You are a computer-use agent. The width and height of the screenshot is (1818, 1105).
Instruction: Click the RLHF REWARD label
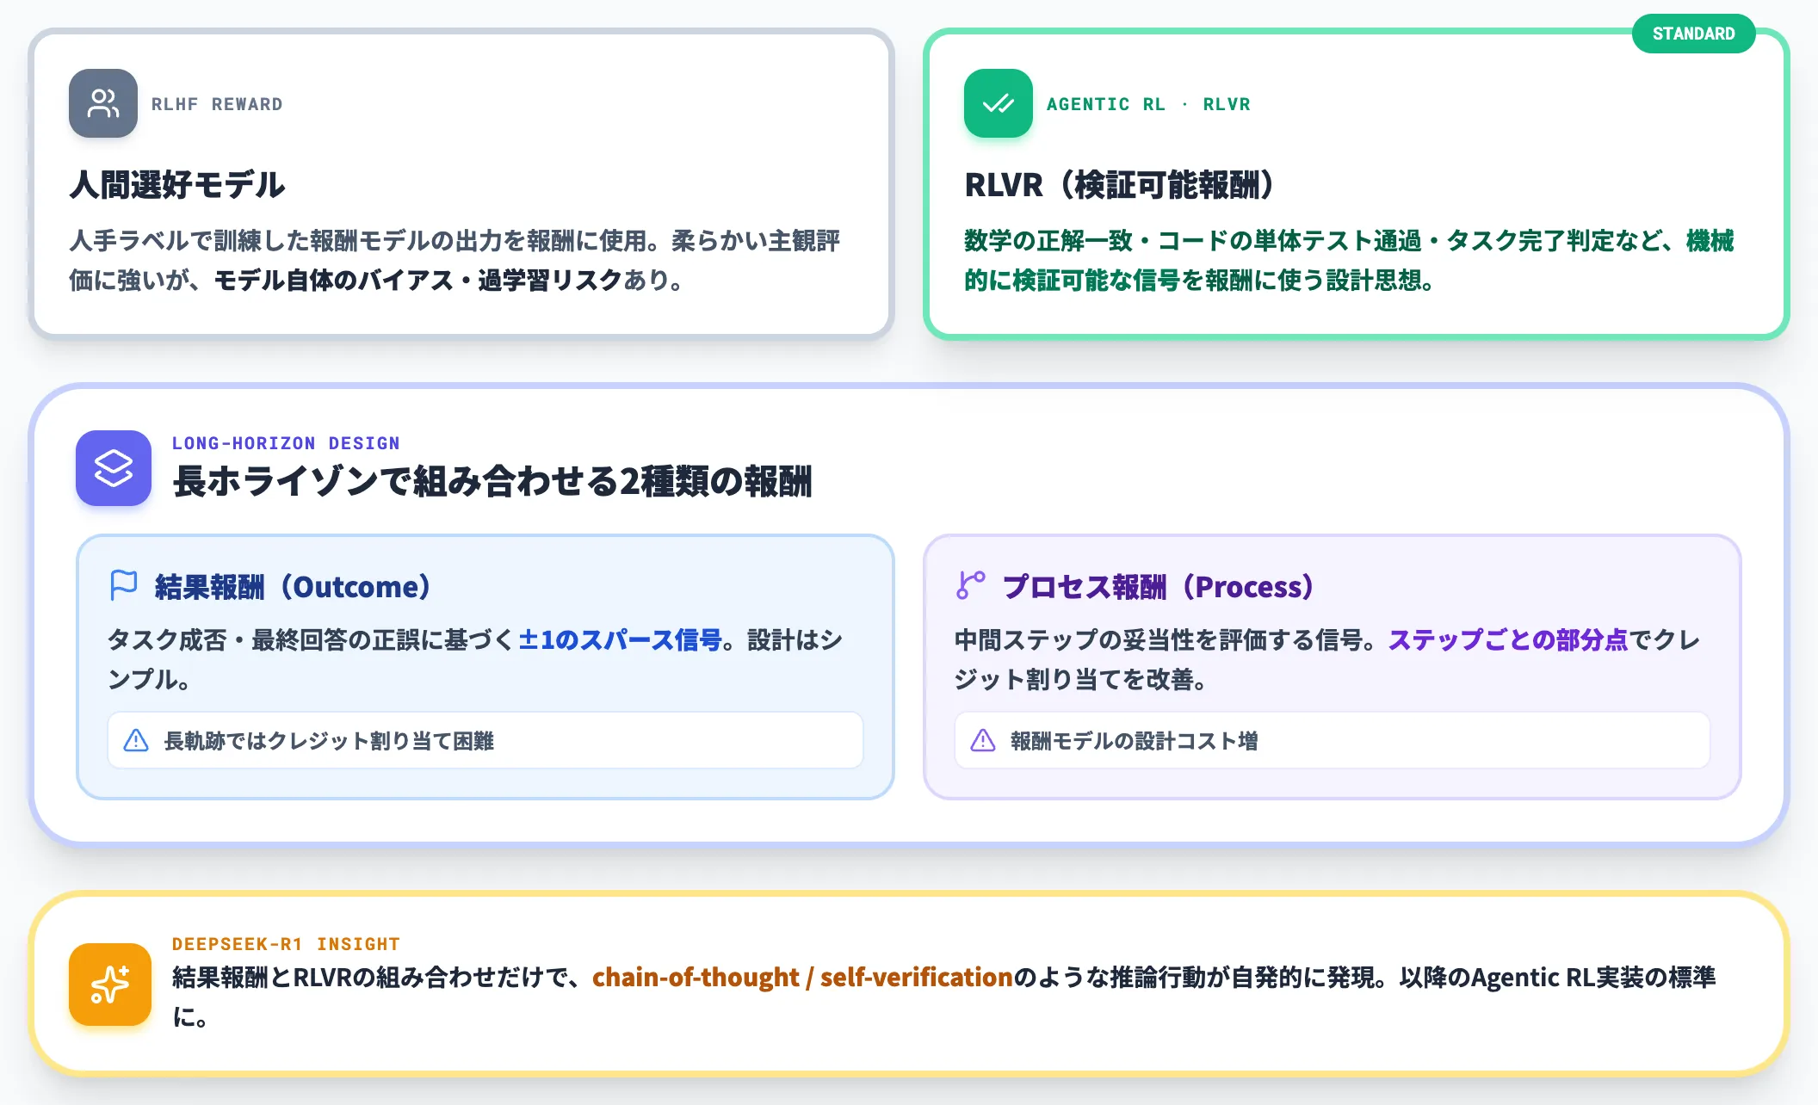217,104
